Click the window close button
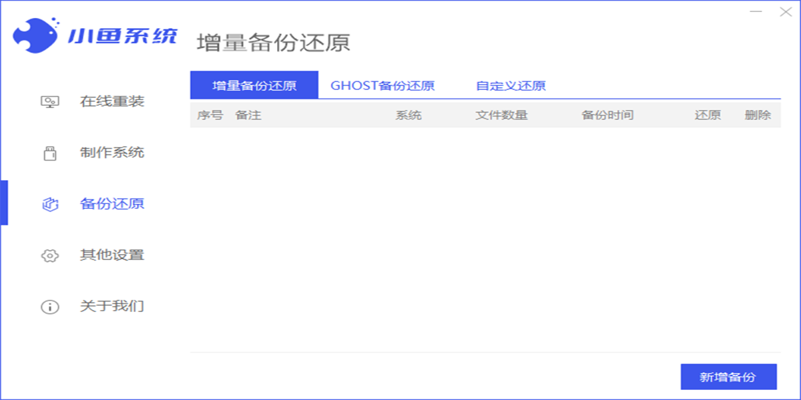The image size is (801, 400). [x=784, y=12]
